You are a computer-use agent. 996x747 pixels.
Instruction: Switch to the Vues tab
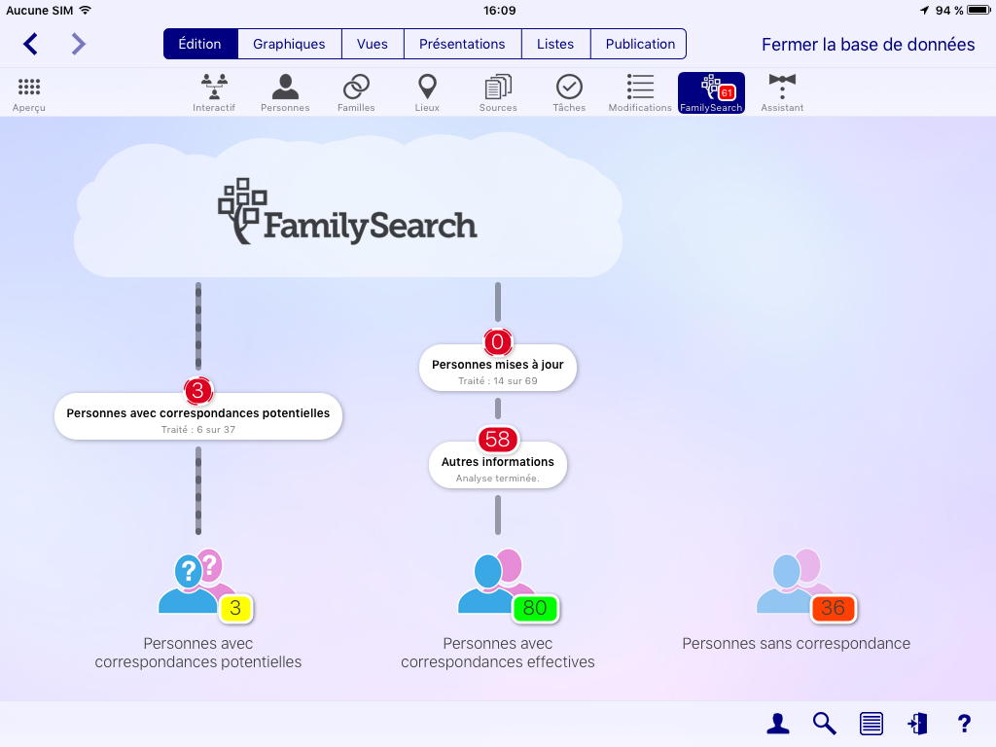click(373, 44)
